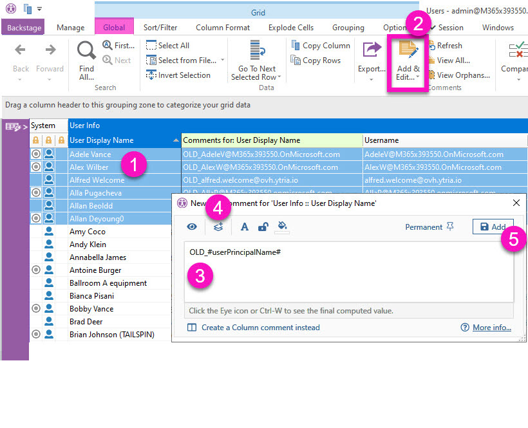This screenshot has height=428, width=528.
Task: Pick a fill color with the paint bucket
Action: coord(281,227)
